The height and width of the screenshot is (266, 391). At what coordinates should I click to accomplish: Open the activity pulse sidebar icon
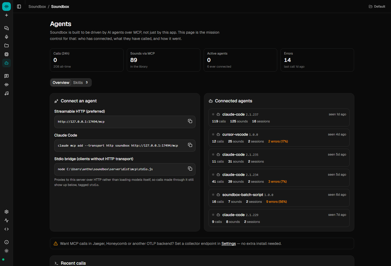[7, 220]
